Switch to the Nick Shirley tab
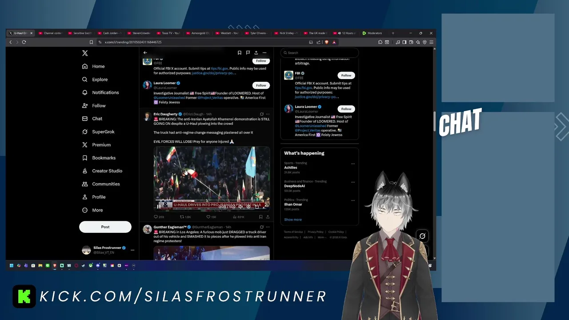 click(x=286, y=33)
